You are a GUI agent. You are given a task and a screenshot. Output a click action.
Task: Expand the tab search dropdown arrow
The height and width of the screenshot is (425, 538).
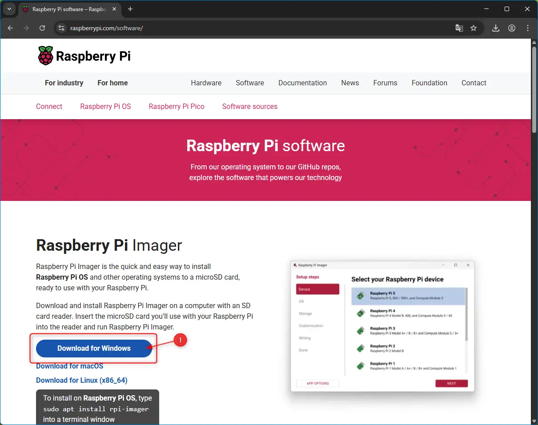[x=9, y=9]
